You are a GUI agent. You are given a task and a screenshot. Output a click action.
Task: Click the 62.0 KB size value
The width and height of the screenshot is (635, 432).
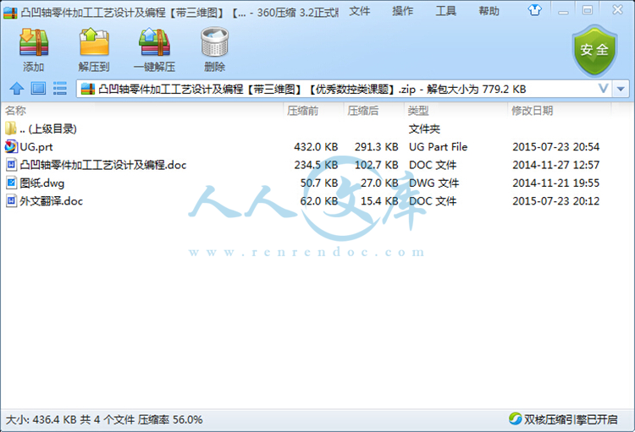pos(319,201)
